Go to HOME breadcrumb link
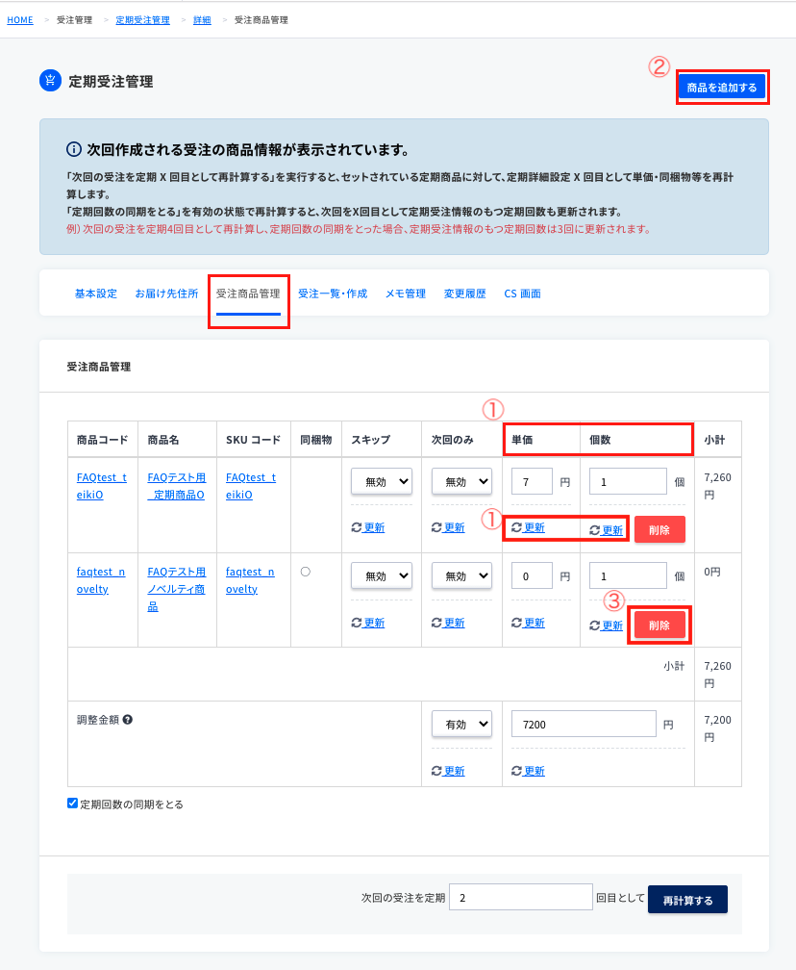 [x=20, y=20]
